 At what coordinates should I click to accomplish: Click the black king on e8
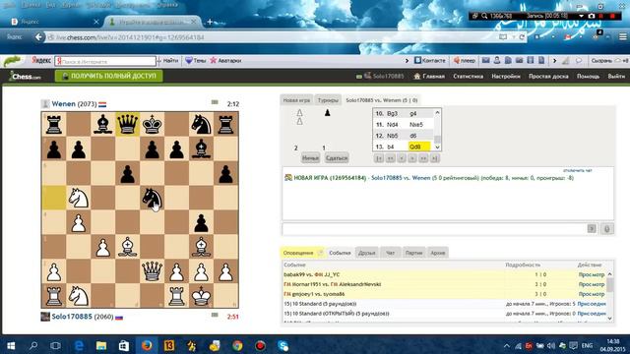click(153, 124)
